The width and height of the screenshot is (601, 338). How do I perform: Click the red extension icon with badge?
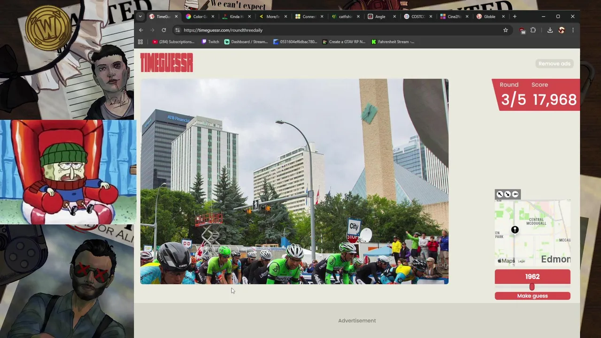pos(522,31)
